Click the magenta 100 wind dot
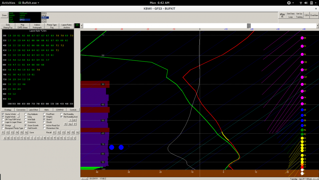This screenshot has width=319, height=180. click(x=302, y=62)
